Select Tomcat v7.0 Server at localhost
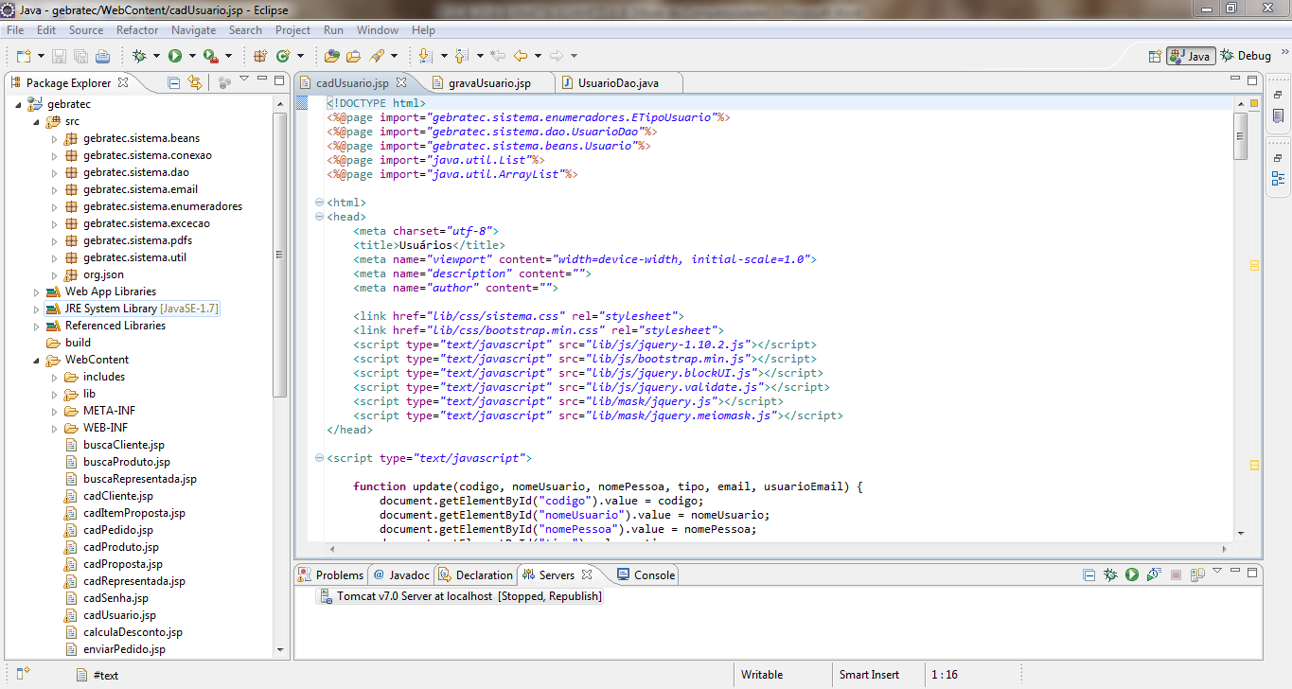This screenshot has height=689, width=1292. [x=461, y=596]
